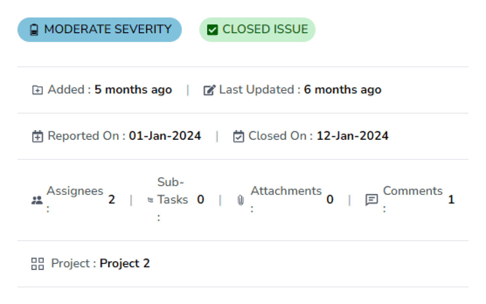Click the green checkmark on Closed Issue
Viewport: 486px width, 304px height.
(212, 30)
